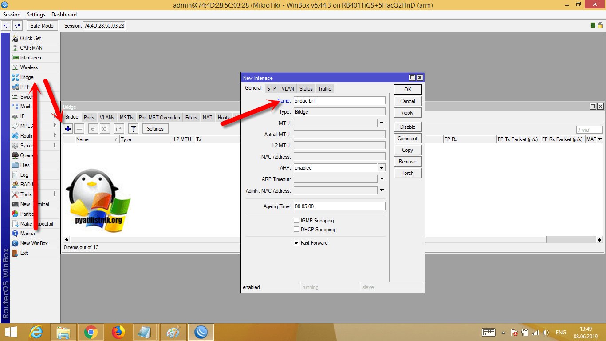Click the Apply button

tap(407, 113)
